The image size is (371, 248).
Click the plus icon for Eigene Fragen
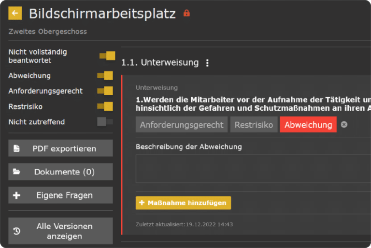coord(16,195)
